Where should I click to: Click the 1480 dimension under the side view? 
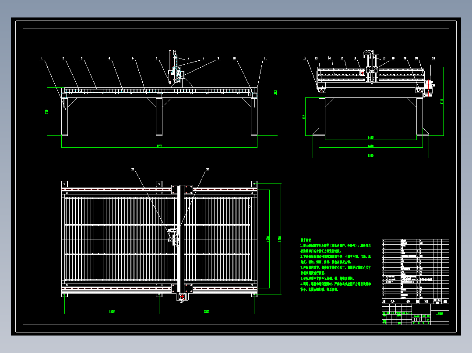click(371, 138)
